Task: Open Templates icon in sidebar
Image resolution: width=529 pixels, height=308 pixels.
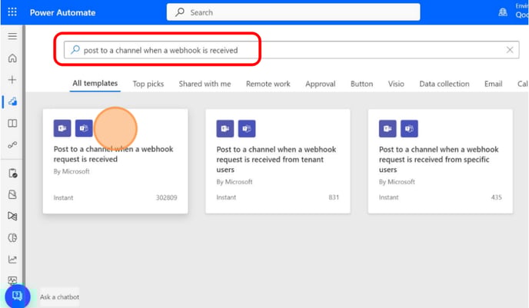Action: click(x=12, y=101)
